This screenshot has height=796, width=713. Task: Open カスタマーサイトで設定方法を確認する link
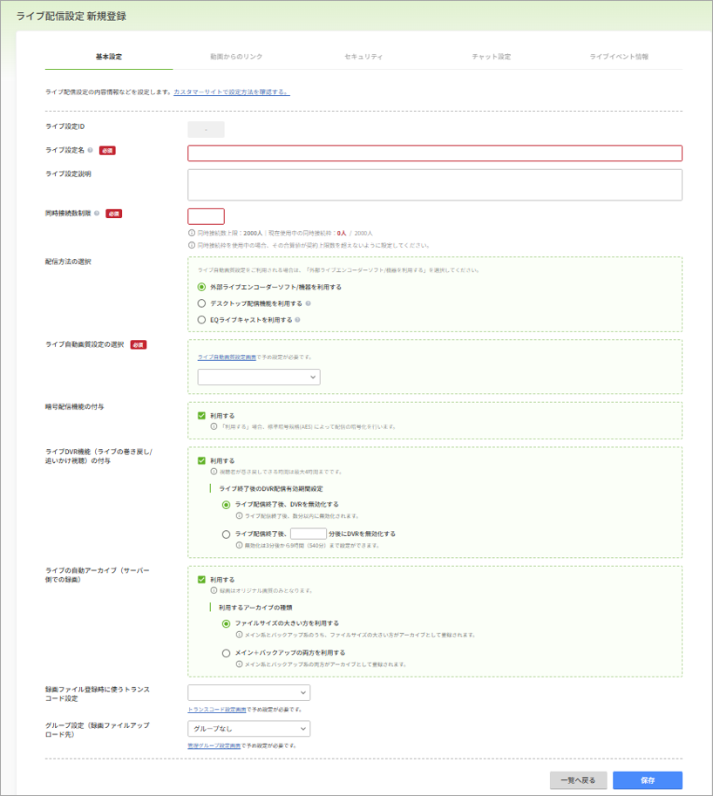232,92
